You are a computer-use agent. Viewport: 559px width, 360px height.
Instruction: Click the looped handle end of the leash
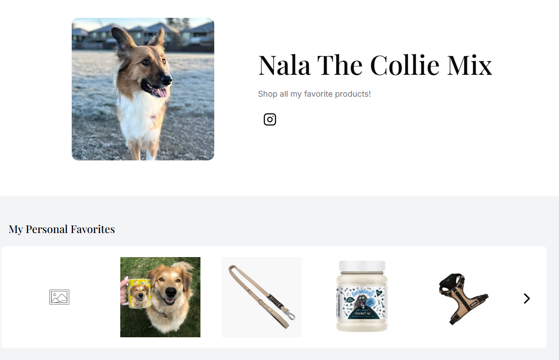pos(232,269)
